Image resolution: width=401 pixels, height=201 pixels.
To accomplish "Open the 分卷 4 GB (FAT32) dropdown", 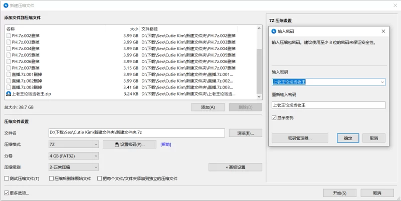I will pyautogui.click(x=74, y=156).
